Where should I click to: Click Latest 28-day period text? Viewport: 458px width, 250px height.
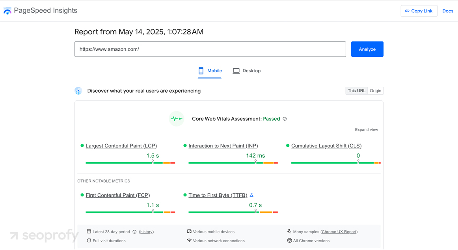(111, 232)
